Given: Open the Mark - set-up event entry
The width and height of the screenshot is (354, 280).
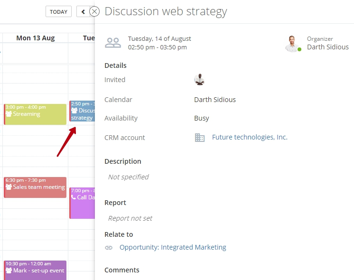Looking at the screenshot, I should 36,271.
